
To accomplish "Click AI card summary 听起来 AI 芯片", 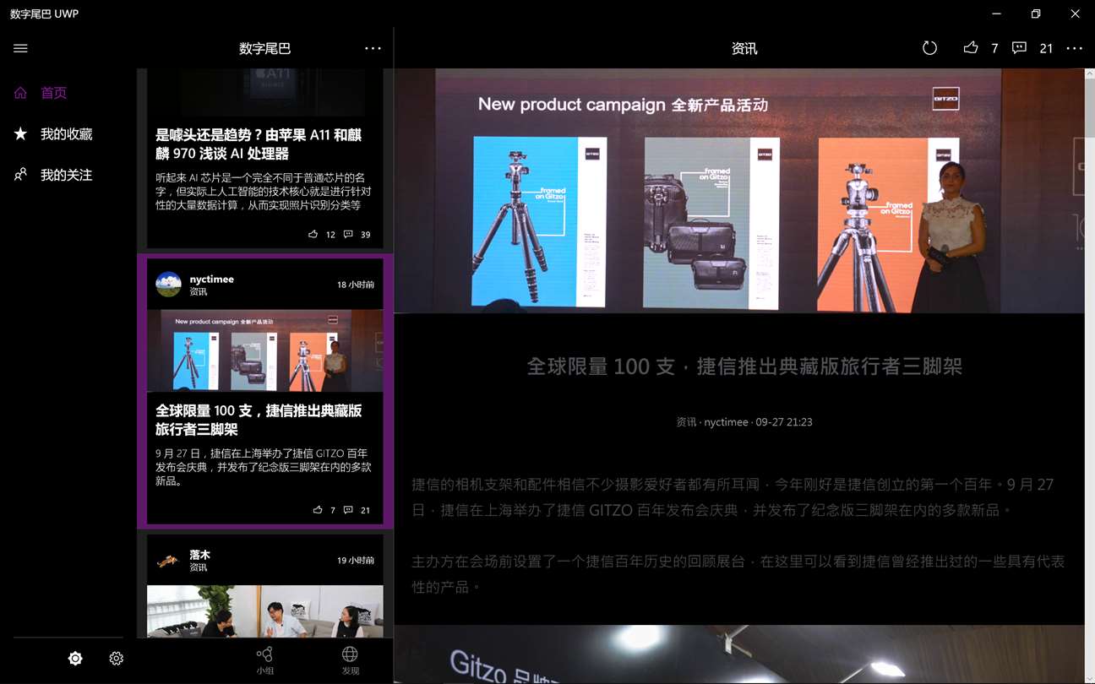I will point(264,192).
